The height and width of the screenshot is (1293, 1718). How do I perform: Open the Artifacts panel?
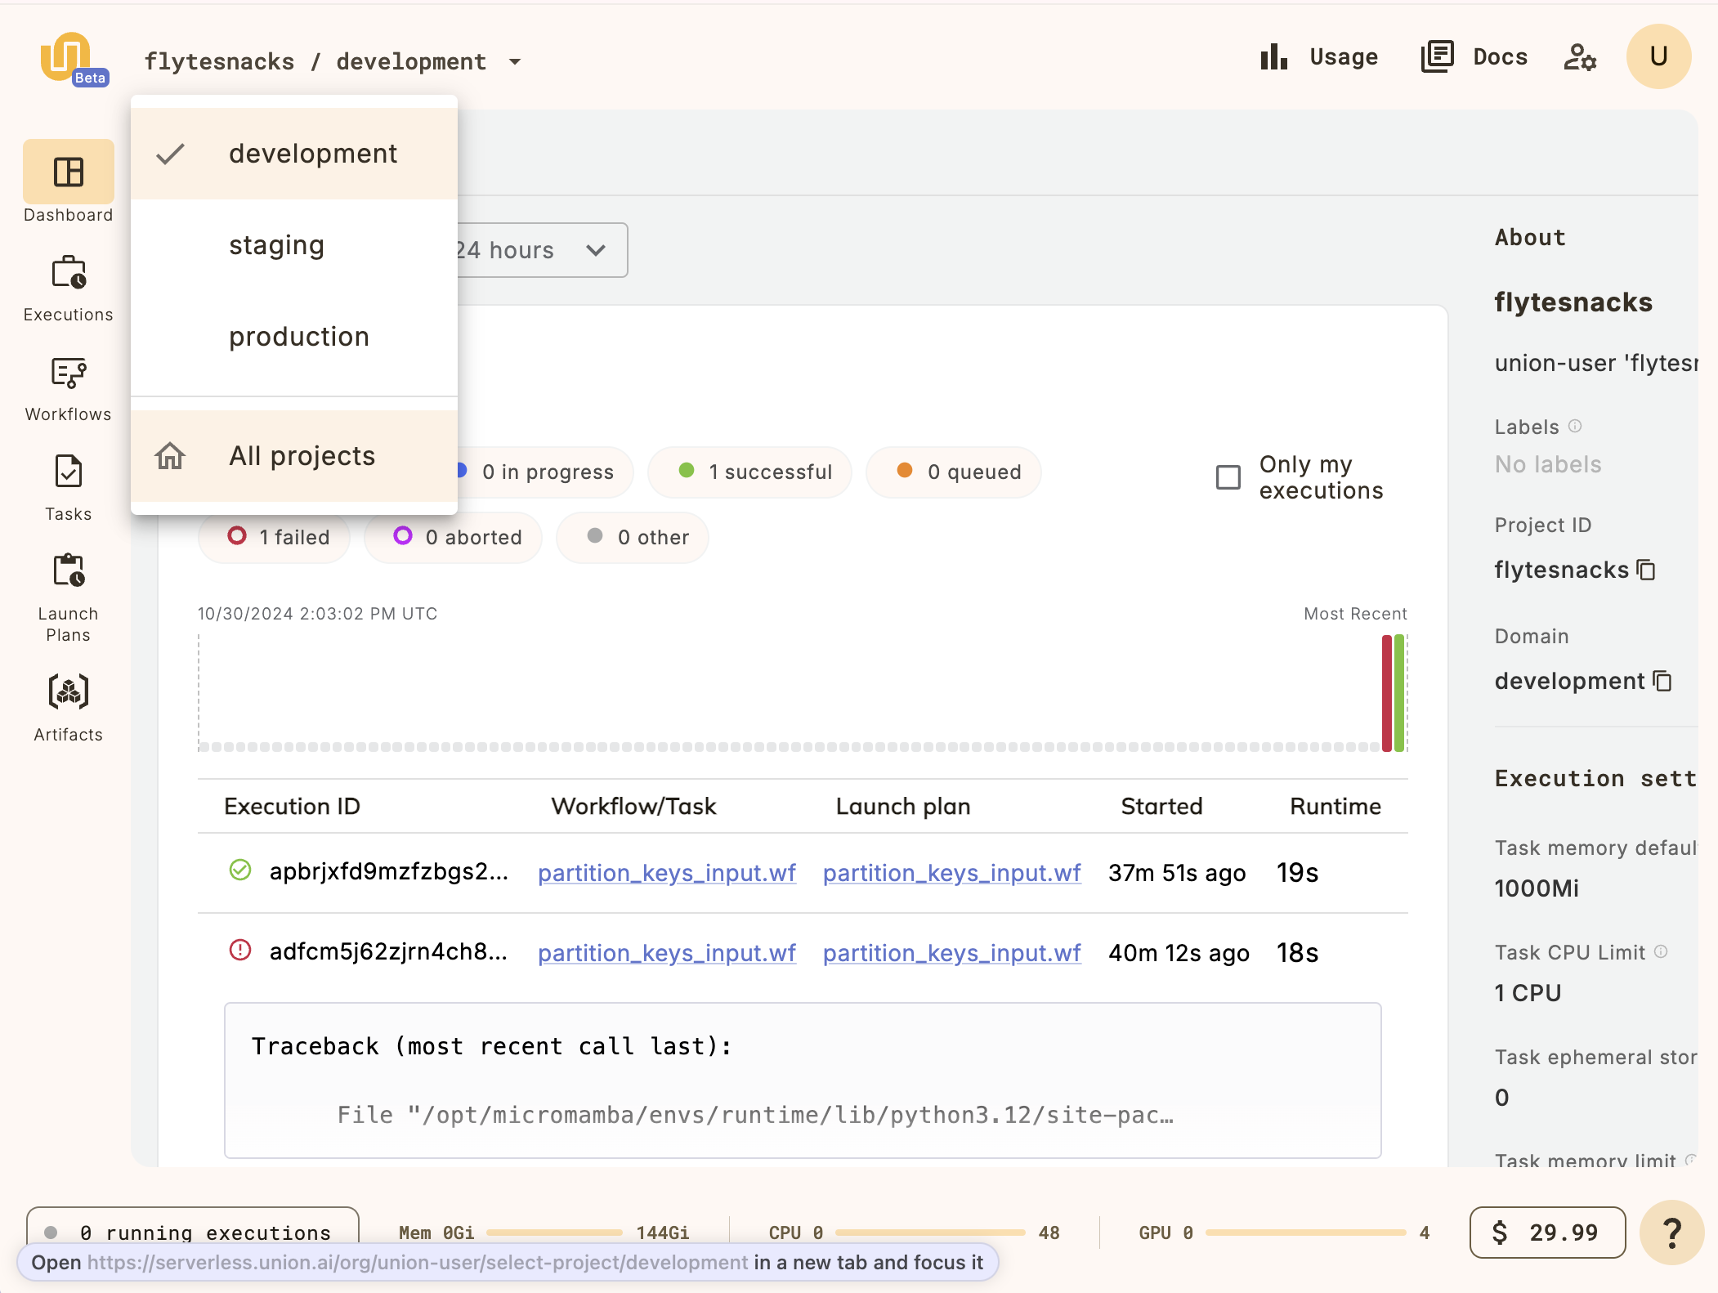click(x=69, y=693)
